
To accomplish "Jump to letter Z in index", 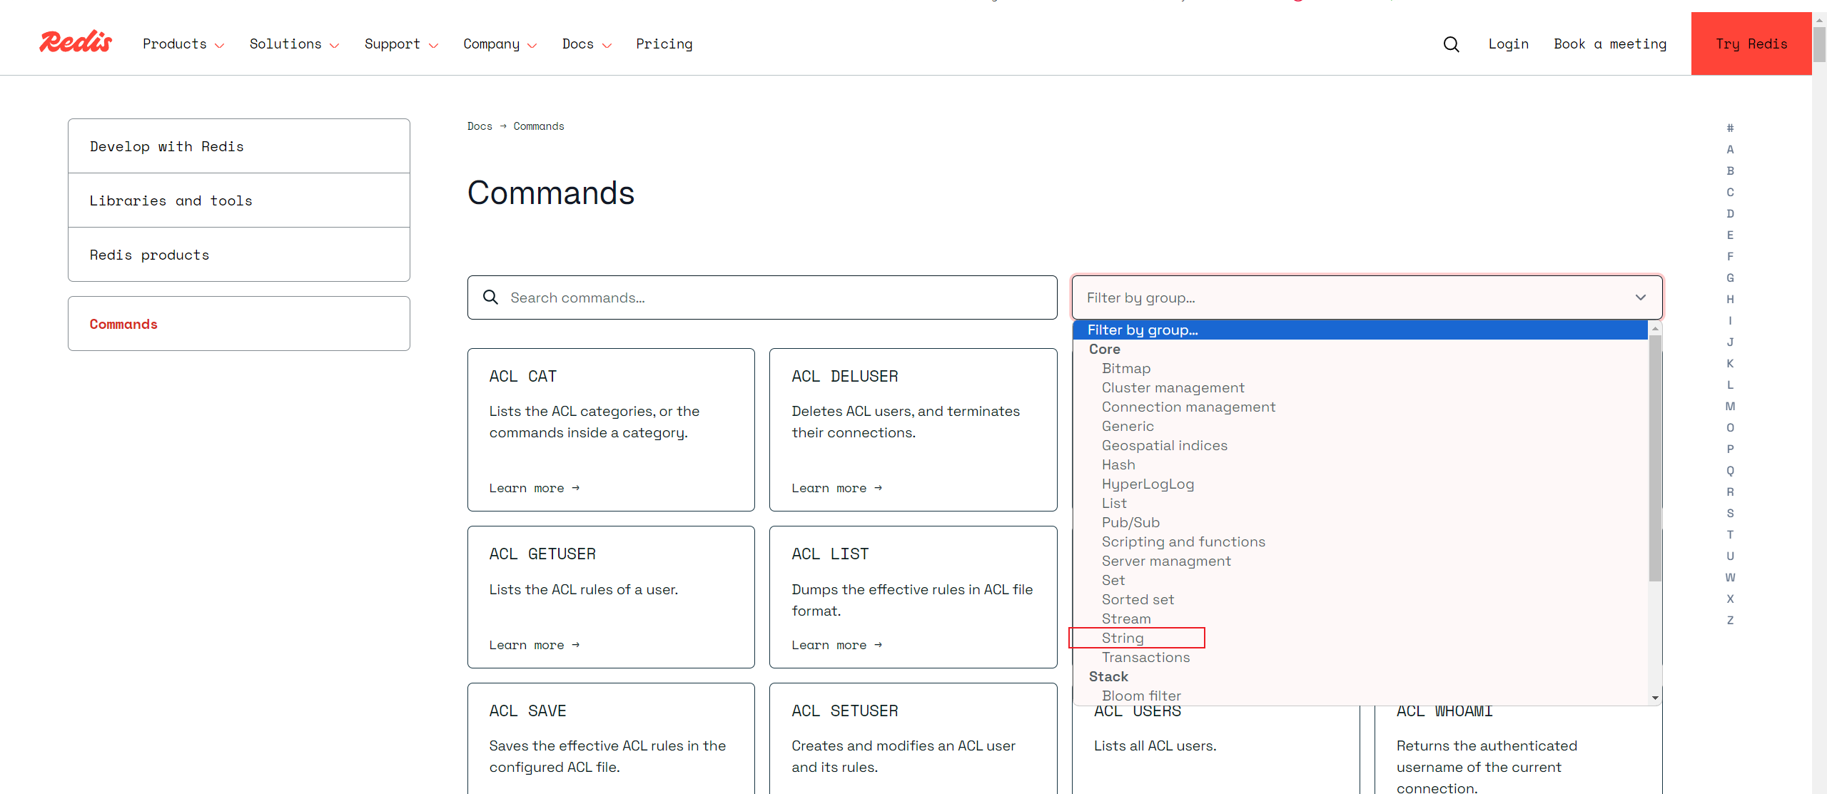I will coord(1730,621).
